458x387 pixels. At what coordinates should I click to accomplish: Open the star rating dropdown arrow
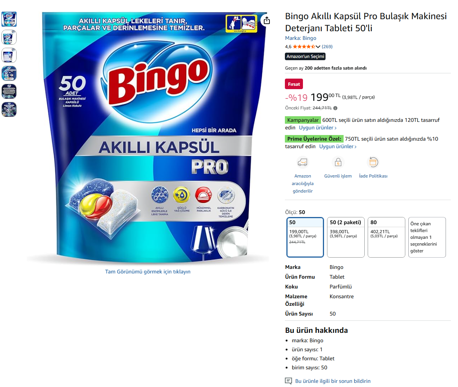click(318, 47)
